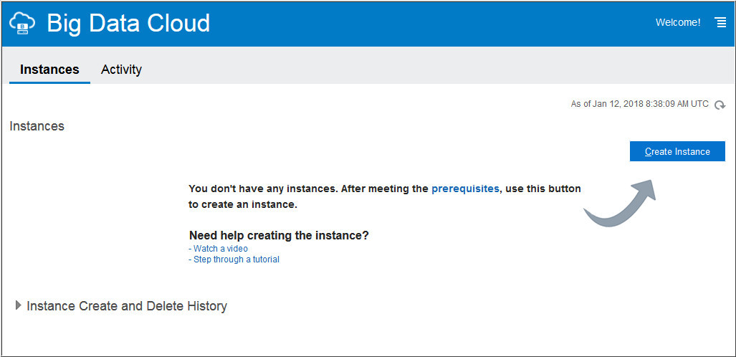The height and width of the screenshot is (357, 736).
Task: Click the Instances section heading
Action: point(37,126)
